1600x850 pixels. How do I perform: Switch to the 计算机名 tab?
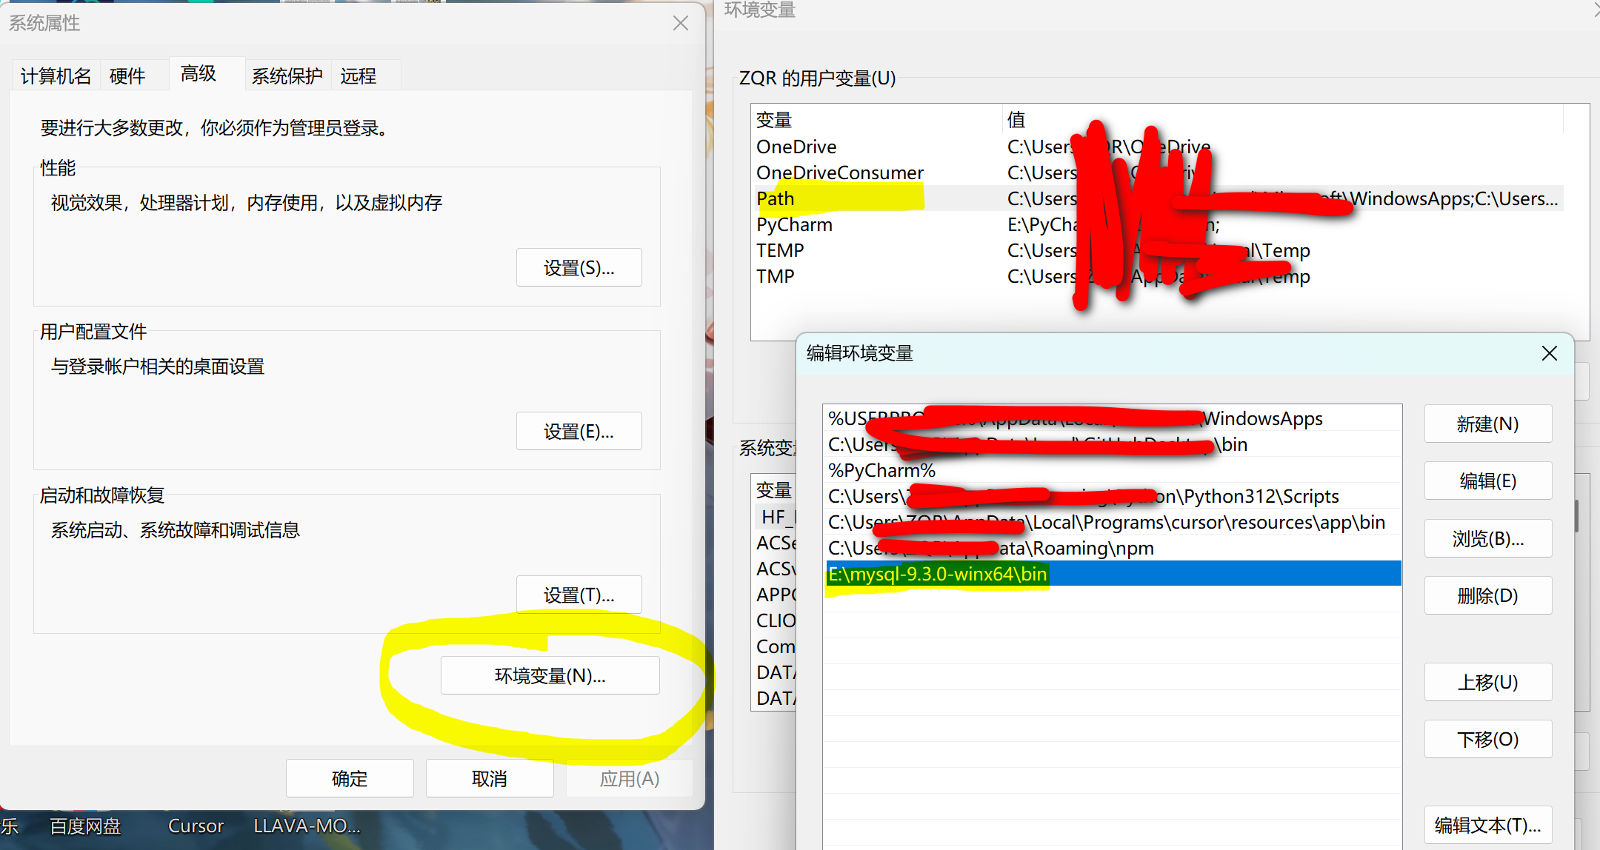pos(56,76)
